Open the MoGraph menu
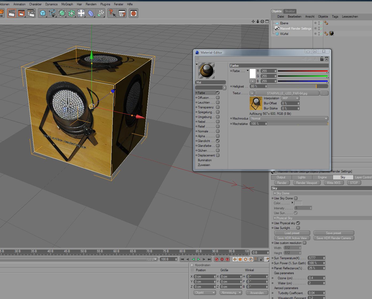 pos(67,4)
